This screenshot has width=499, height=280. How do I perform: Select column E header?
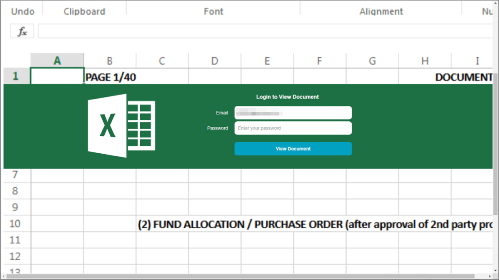(x=267, y=61)
